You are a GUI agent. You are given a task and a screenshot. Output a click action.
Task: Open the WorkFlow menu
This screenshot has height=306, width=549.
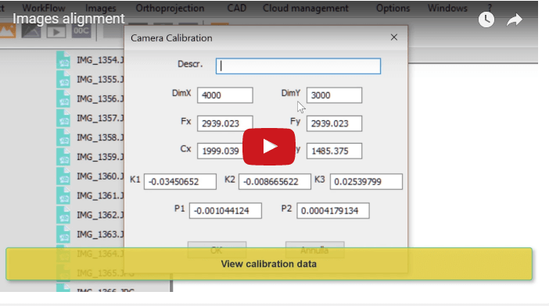pyautogui.click(x=44, y=8)
